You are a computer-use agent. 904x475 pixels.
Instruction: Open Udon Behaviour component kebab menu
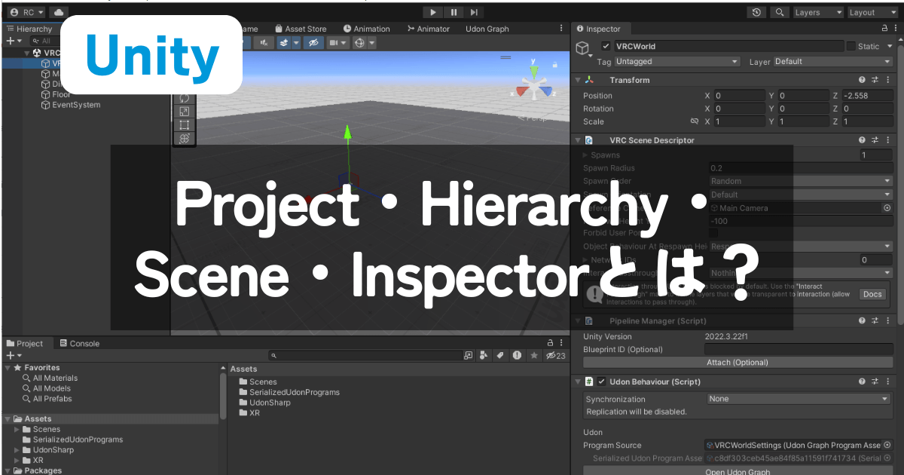(889, 382)
